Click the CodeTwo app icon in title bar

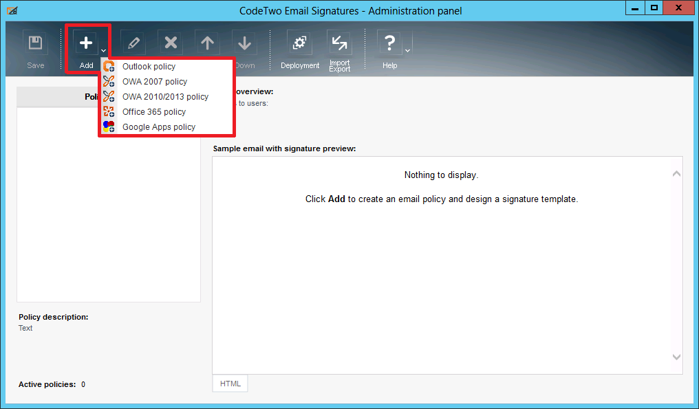click(x=12, y=11)
